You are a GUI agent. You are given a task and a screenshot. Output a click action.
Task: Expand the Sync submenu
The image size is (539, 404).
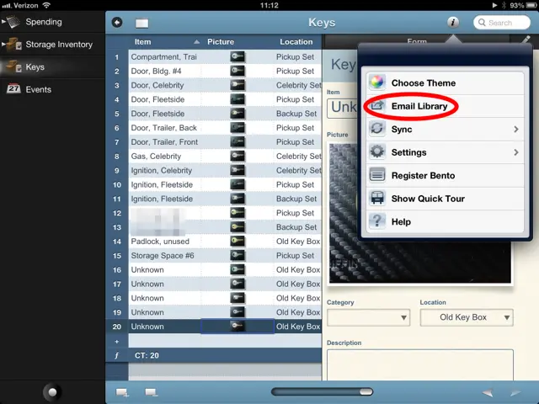443,130
